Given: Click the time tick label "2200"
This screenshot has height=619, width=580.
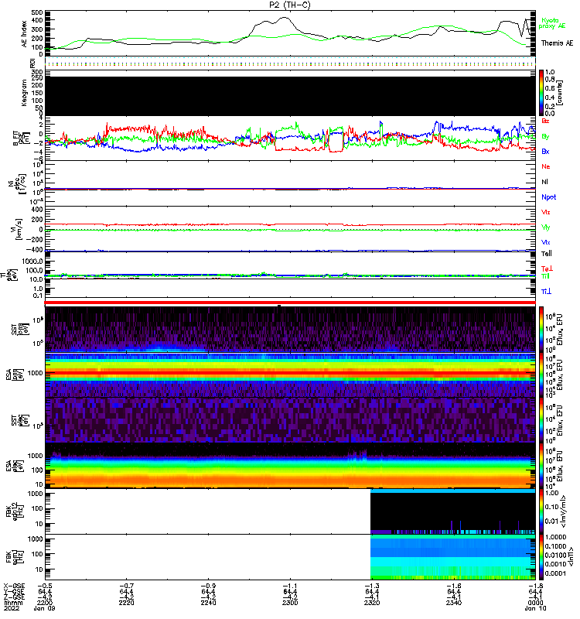Looking at the screenshot, I should tap(45, 603).
